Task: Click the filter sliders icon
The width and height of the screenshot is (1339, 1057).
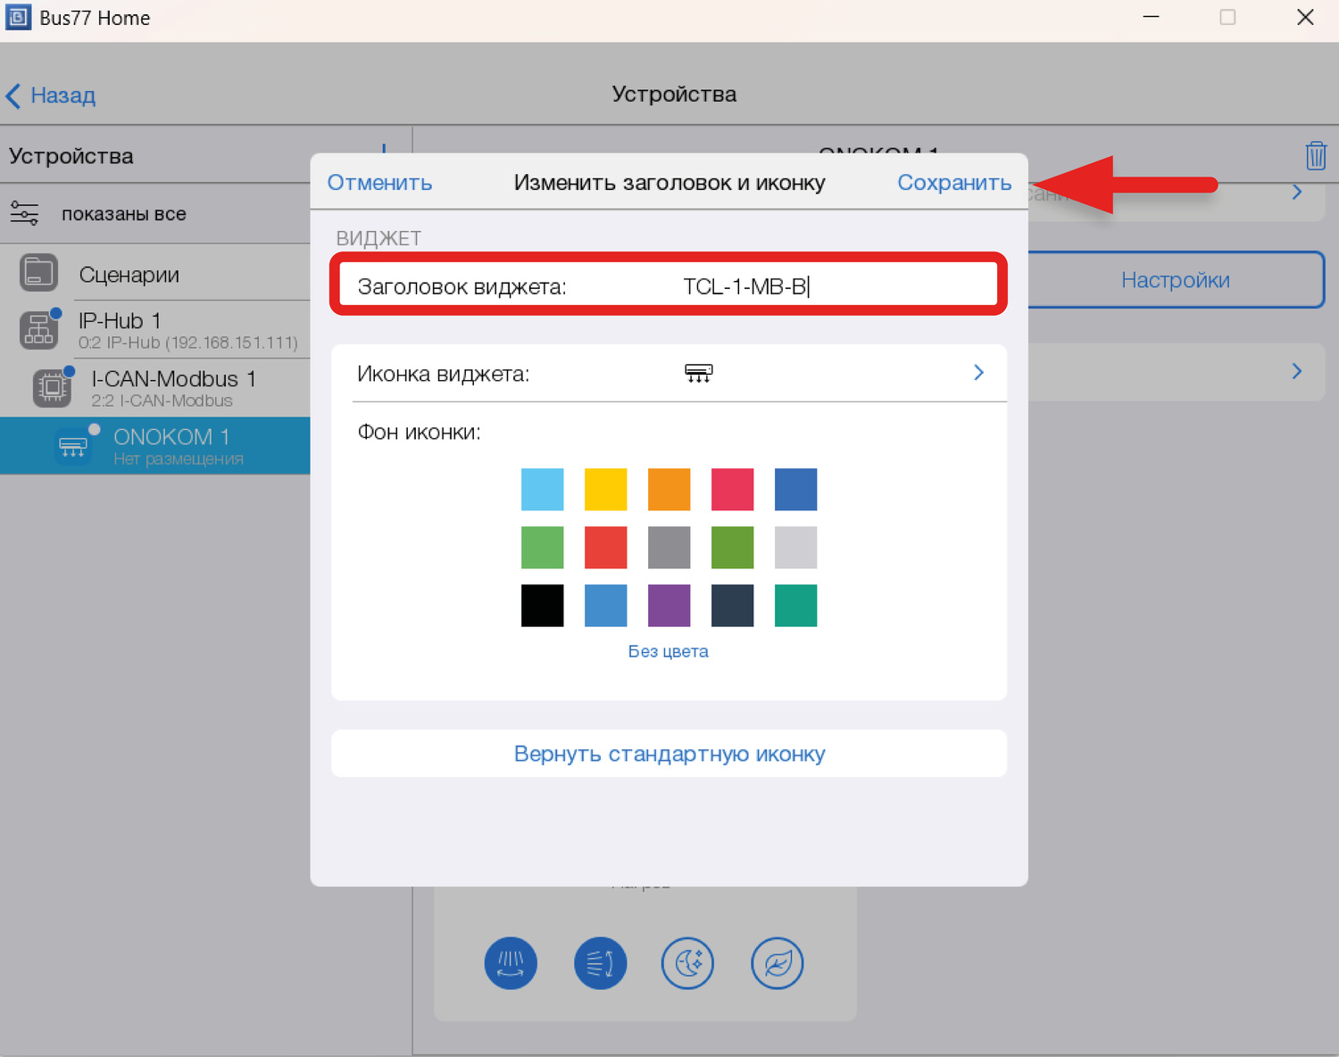Action: click(24, 213)
